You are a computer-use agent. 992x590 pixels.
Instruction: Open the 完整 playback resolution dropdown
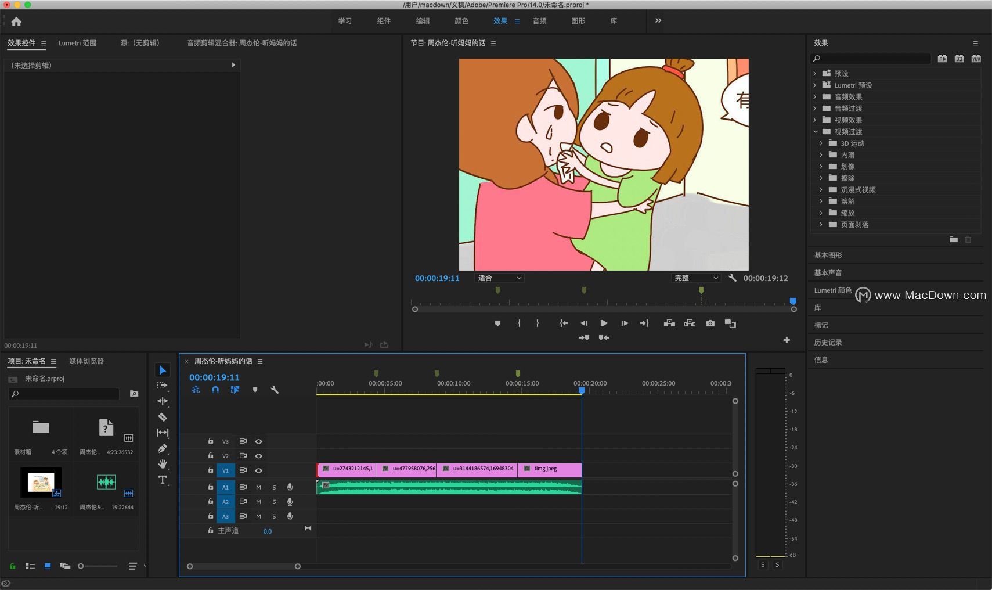(696, 278)
